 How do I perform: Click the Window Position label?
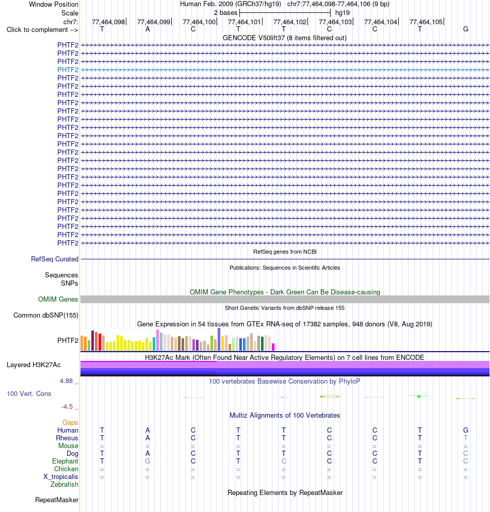pyautogui.click(x=54, y=4)
